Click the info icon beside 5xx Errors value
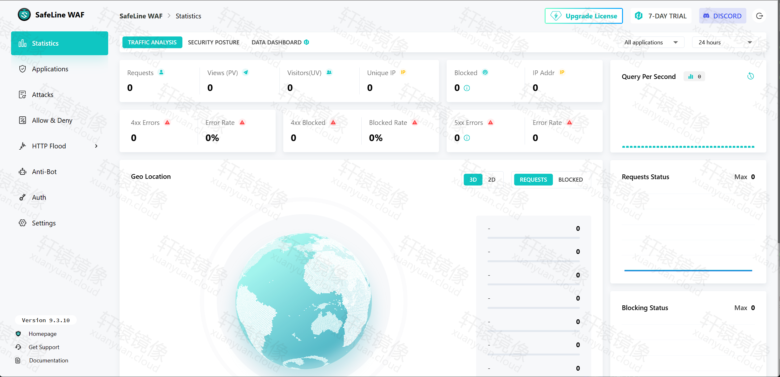This screenshot has width=780, height=377. coord(467,138)
